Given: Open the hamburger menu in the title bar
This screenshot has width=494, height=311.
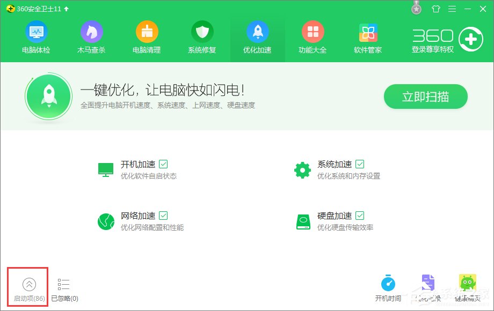Looking at the screenshot, I should [452, 9].
